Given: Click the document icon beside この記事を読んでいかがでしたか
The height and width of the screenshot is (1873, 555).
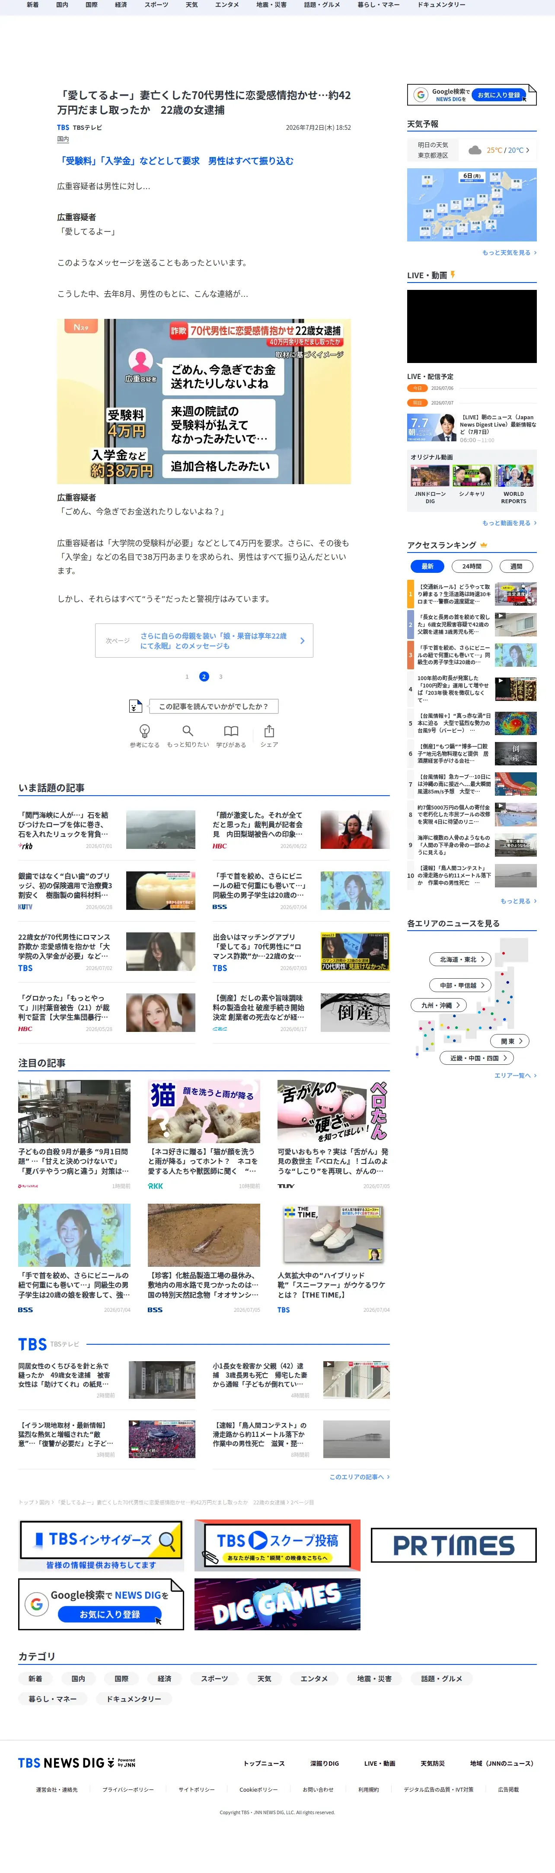Looking at the screenshot, I should click(x=135, y=706).
